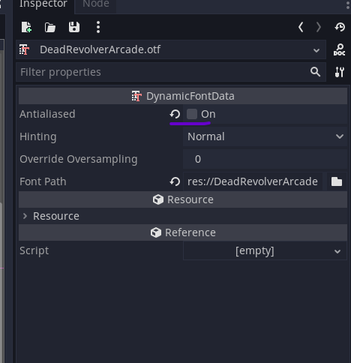Revert the Antialiased property to default
This screenshot has height=363, width=351.
175,114
